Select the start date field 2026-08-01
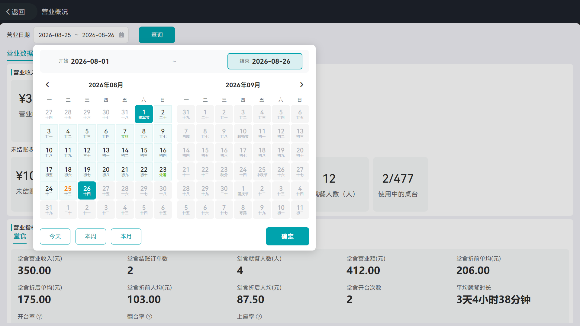Image resolution: width=580 pixels, height=326 pixels. pyautogui.click(x=84, y=61)
